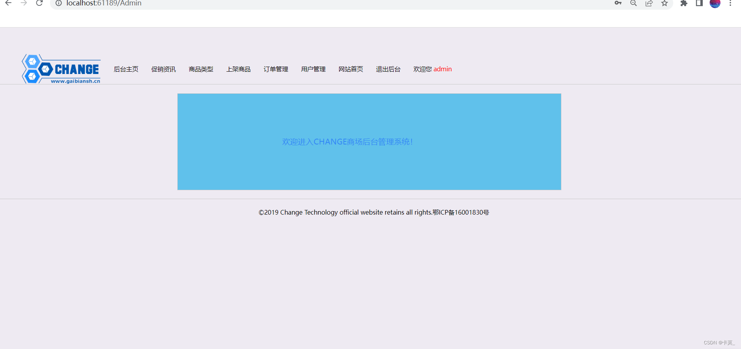Open the browser extensions puzzle icon
741x349 pixels.
click(x=684, y=3)
